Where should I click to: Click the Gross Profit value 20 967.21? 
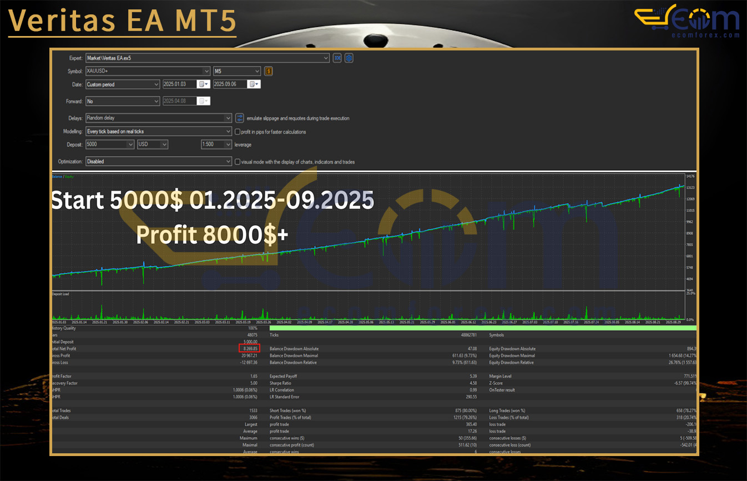coord(248,356)
